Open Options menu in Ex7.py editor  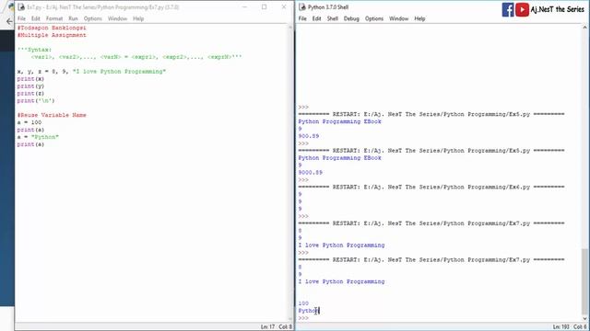coord(92,18)
